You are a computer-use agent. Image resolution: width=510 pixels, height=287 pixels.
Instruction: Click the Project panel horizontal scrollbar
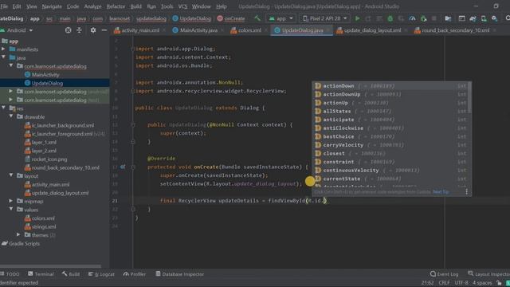tap(50, 266)
